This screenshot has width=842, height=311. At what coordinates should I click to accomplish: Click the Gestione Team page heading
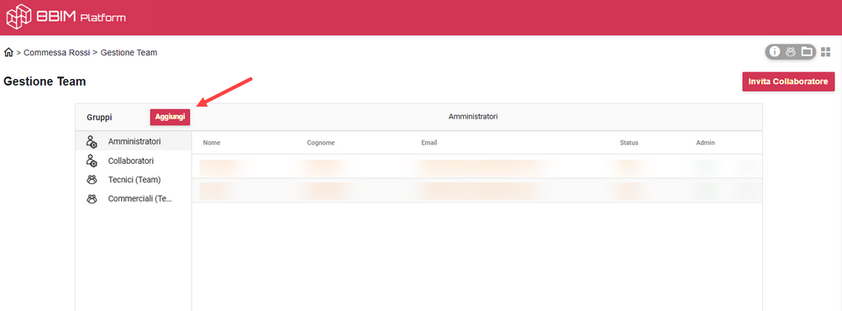tap(45, 82)
